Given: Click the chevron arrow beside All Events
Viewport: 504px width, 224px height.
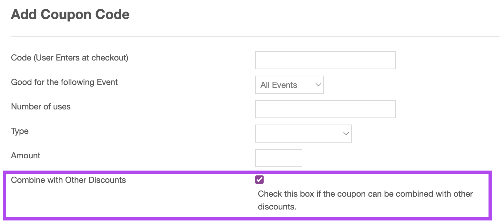Looking at the screenshot, I should [x=318, y=85].
